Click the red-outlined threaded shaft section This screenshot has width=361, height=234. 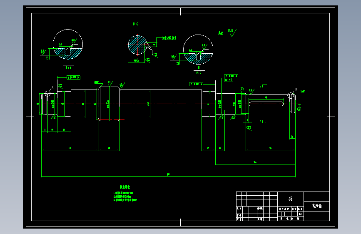[110, 104]
